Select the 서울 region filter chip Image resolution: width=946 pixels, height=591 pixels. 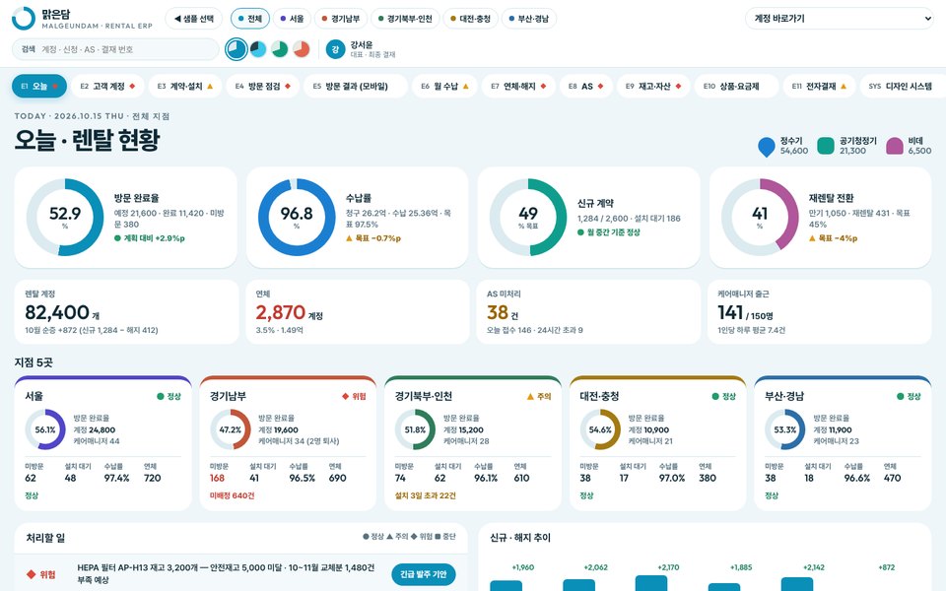[292, 19]
